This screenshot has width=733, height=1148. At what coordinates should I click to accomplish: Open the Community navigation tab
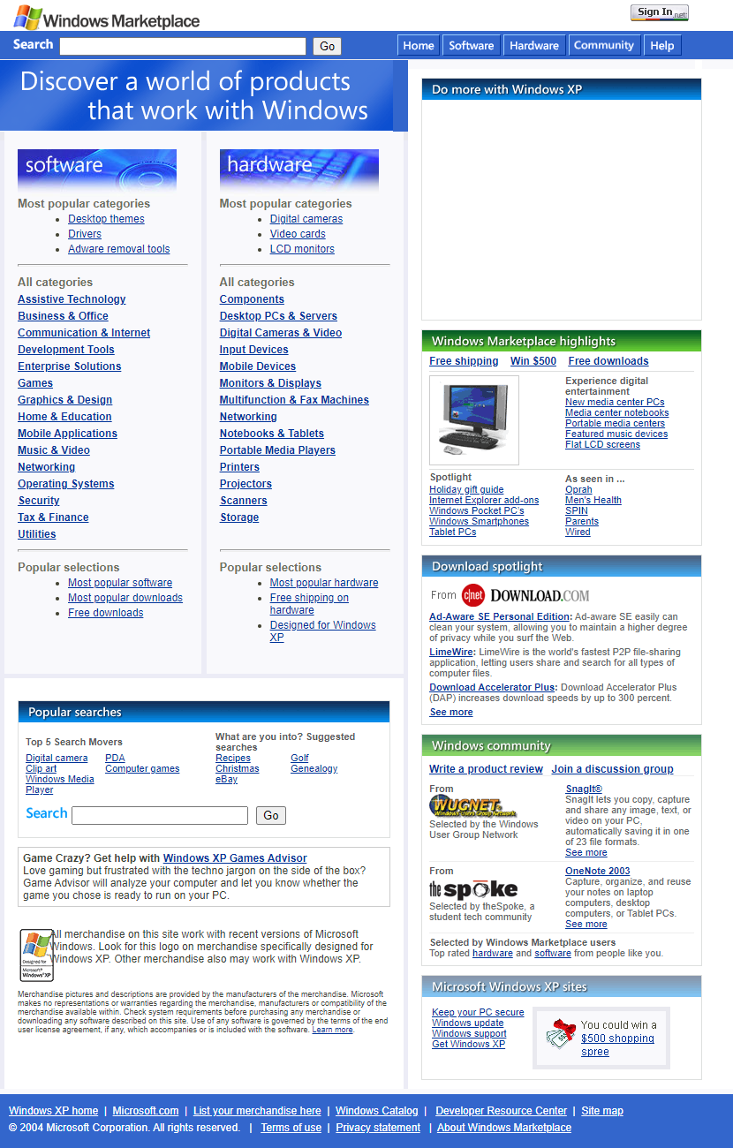(x=604, y=45)
